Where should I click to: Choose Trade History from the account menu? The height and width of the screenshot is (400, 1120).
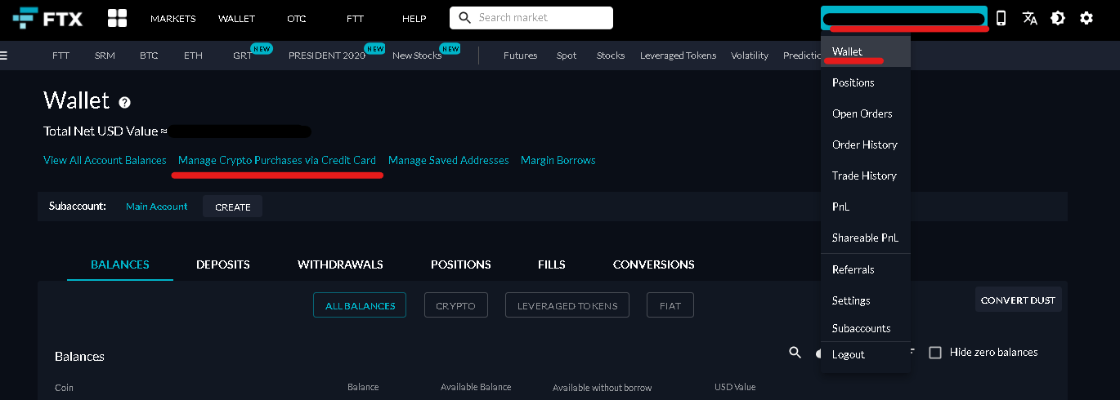[x=864, y=176]
